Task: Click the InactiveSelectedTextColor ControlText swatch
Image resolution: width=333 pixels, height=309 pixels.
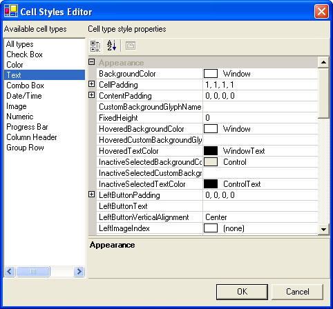Action: coord(211,184)
